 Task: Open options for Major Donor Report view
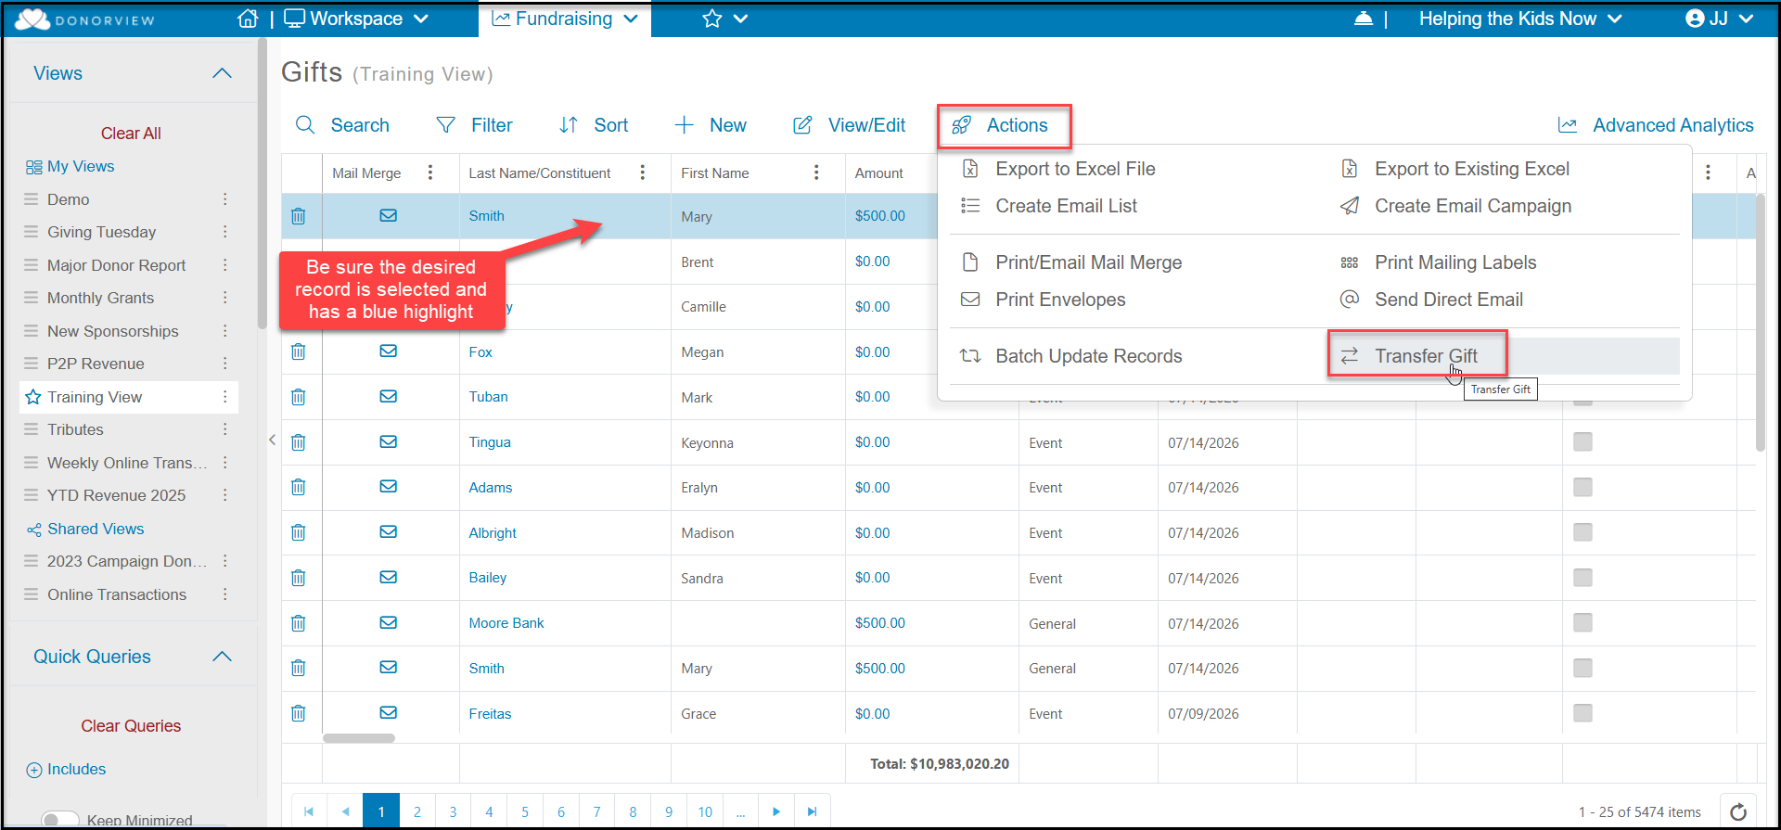(x=224, y=265)
